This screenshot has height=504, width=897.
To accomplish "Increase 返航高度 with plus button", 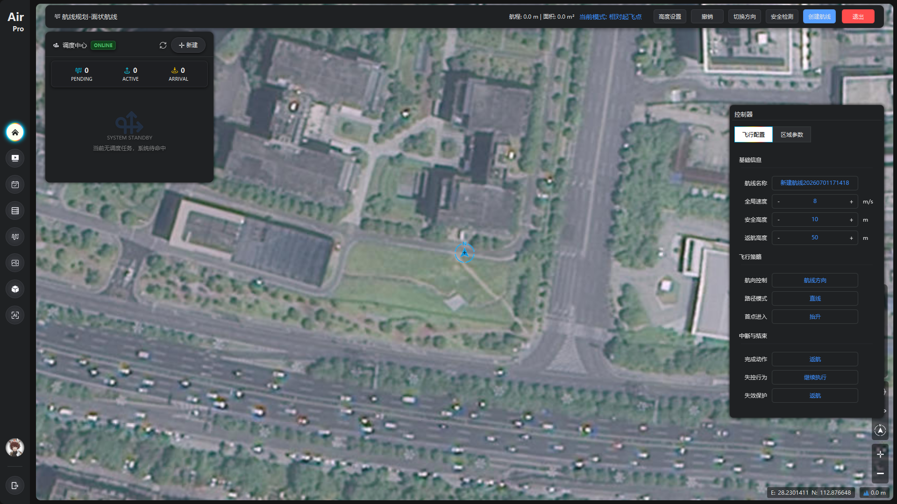I will (x=851, y=238).
